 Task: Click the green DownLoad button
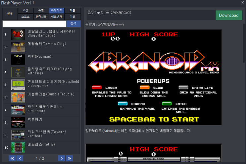click(229, 15)
